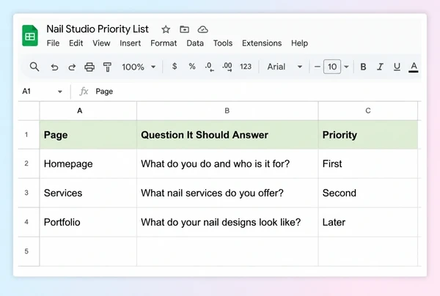Open the View menu
Screen dimensions: 440x296
tap(101, 43)
